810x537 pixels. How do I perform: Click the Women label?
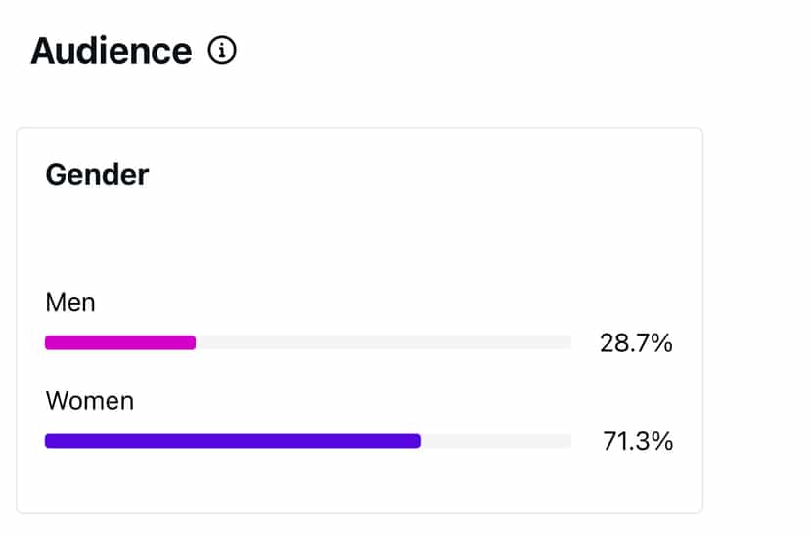pyautogui.click(x=89, y=401)
